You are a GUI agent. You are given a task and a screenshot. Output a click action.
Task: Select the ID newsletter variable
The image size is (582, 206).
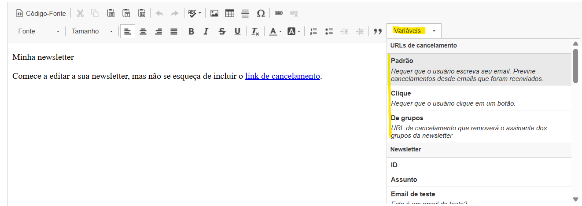[479, 165]
